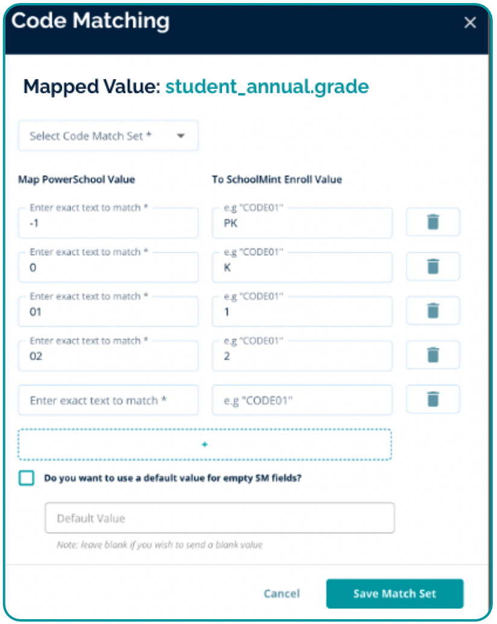
Task: Focus the Default Value input field
Action: (220, 518)
